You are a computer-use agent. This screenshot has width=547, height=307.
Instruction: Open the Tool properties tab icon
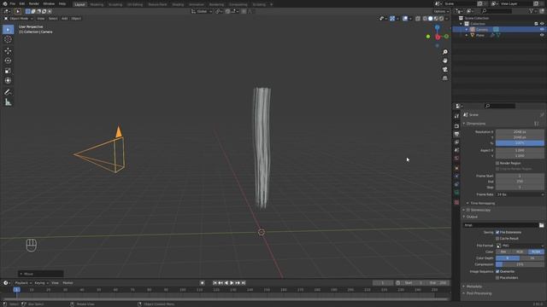(456, 116)
